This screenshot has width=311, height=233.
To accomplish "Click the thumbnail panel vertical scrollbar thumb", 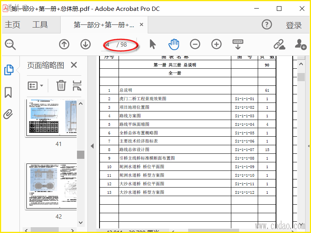I will pyautogui.click(x=81, y=155).
